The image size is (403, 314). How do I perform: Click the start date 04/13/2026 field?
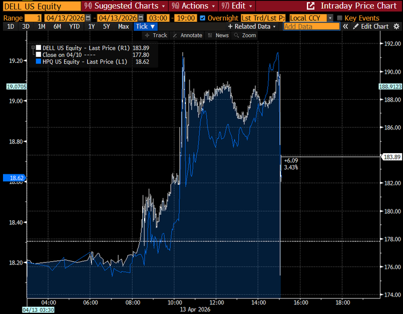(65, 18)
